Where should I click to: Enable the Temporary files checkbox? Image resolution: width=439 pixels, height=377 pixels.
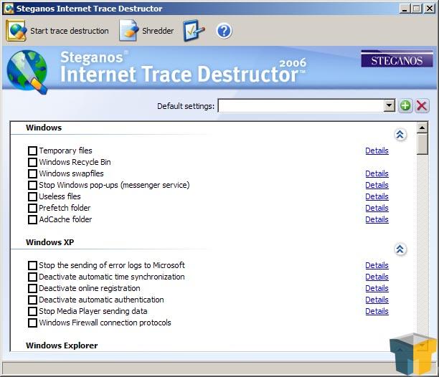tap(32, 151)
